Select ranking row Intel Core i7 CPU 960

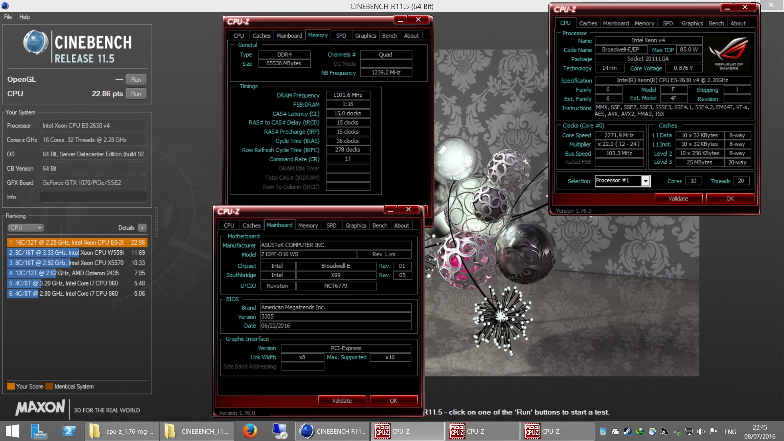pos(77,283)
